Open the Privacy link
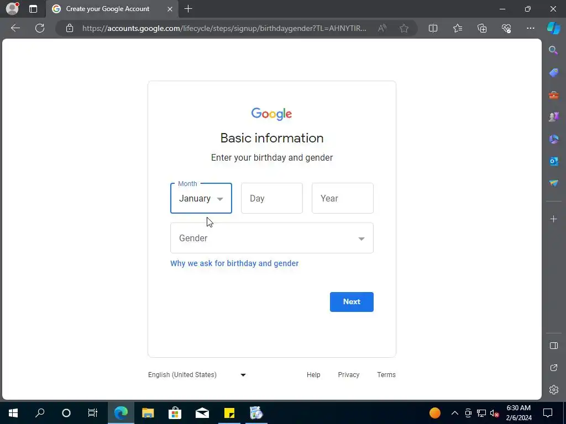Viewport: 566px width, 424px height. [x=349, y=375]
